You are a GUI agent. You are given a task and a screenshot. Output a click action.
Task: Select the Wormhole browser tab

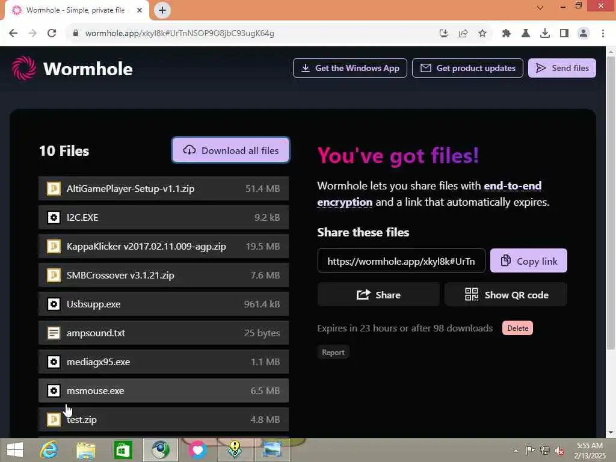click(75, 10)
